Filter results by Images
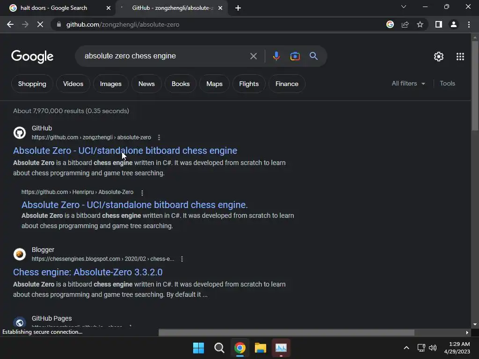 pos(110,84)
